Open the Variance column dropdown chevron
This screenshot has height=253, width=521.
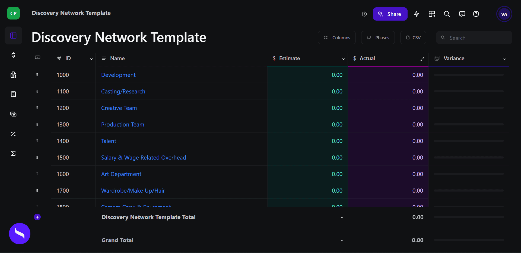[505, 59]
